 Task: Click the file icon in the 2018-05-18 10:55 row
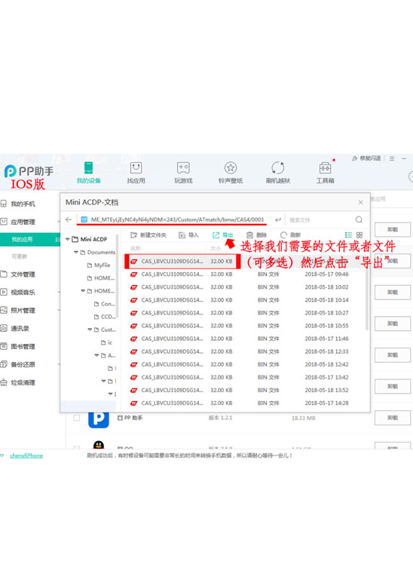coord(133,326)
